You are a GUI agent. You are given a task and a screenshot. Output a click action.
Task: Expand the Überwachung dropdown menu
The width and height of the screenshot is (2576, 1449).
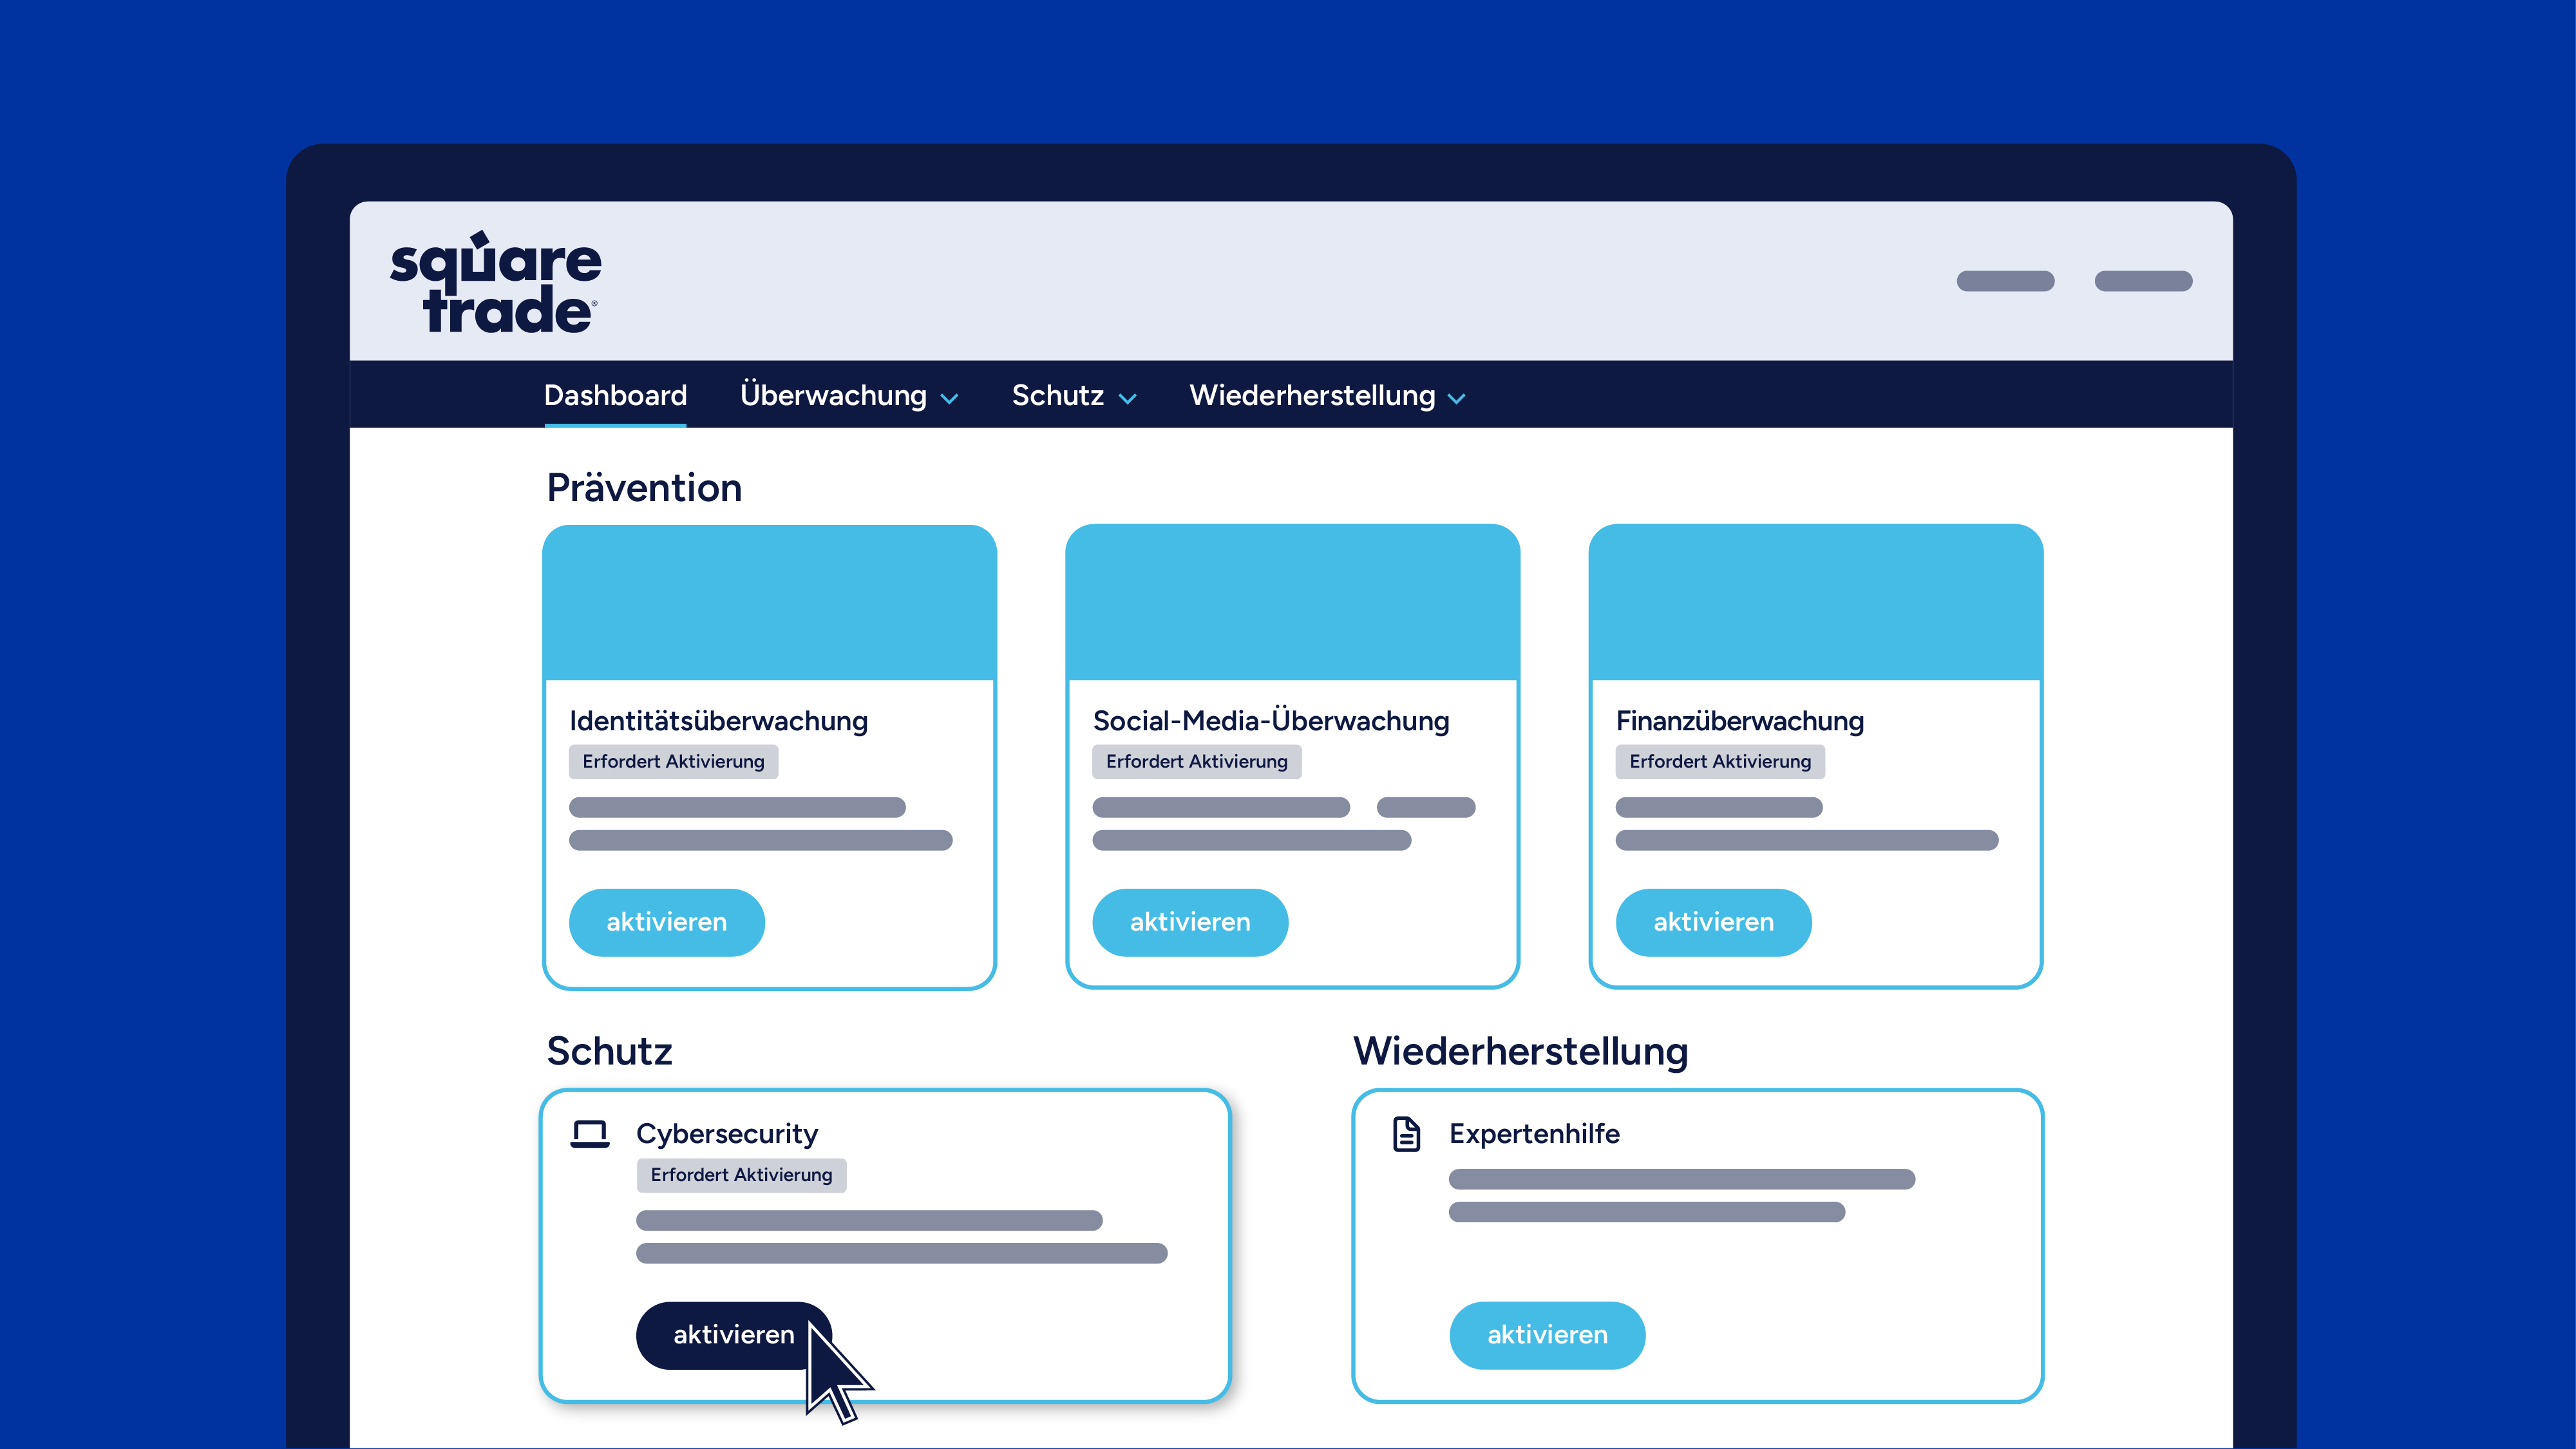coord(849,395)
